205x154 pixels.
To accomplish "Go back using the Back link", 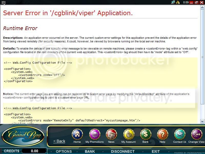I will coord(59,141).
